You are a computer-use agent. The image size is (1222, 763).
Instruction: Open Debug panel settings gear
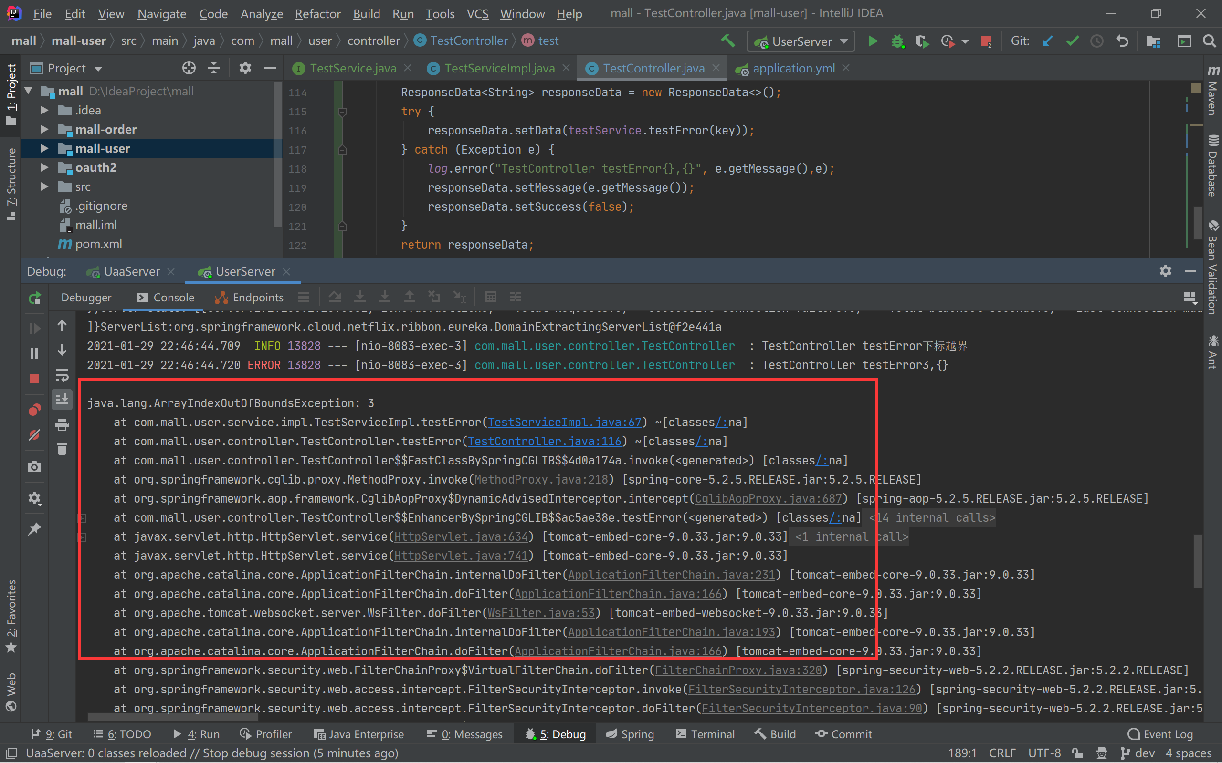click(1166, 271)
